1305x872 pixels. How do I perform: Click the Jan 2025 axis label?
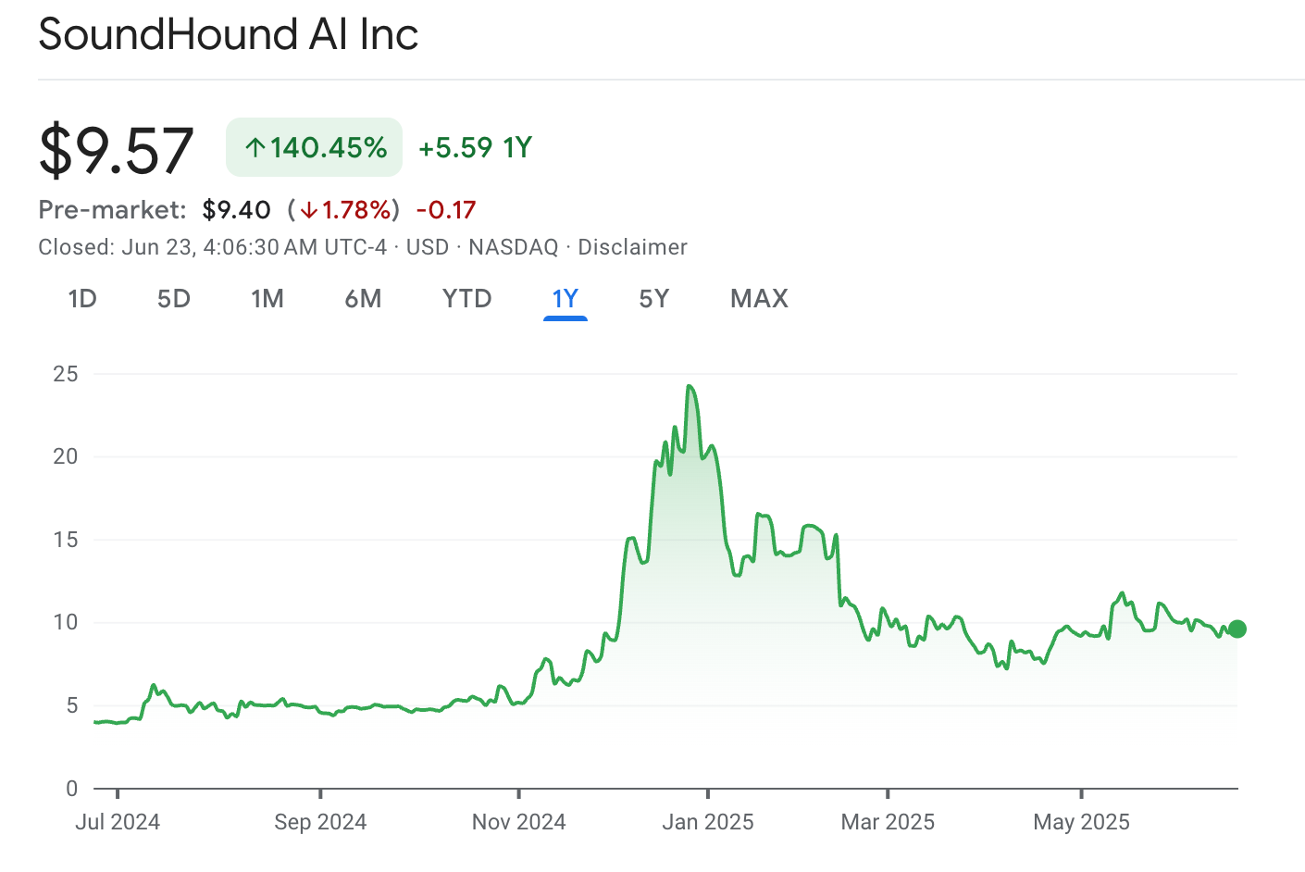708,822
